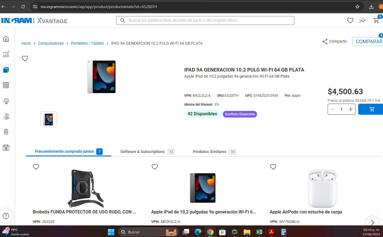Open the calendar sidebar icon
383x237 pixels.
[6, 147]
